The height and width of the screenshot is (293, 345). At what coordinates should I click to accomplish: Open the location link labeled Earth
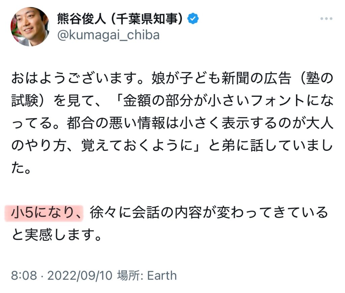point(162,276)
